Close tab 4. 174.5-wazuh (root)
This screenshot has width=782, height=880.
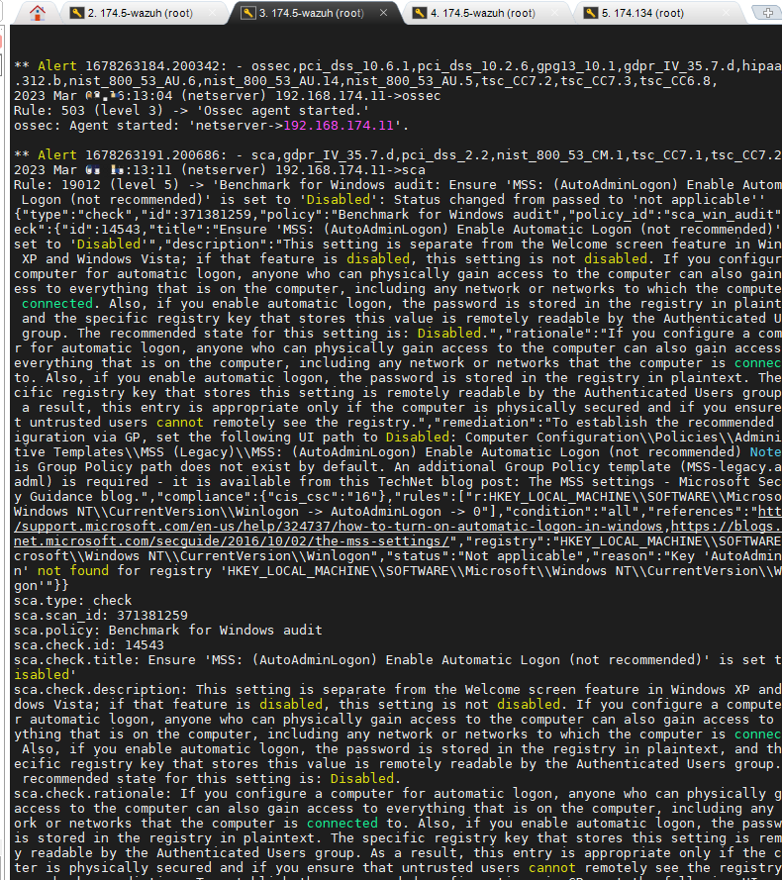[x=554, y=13]
